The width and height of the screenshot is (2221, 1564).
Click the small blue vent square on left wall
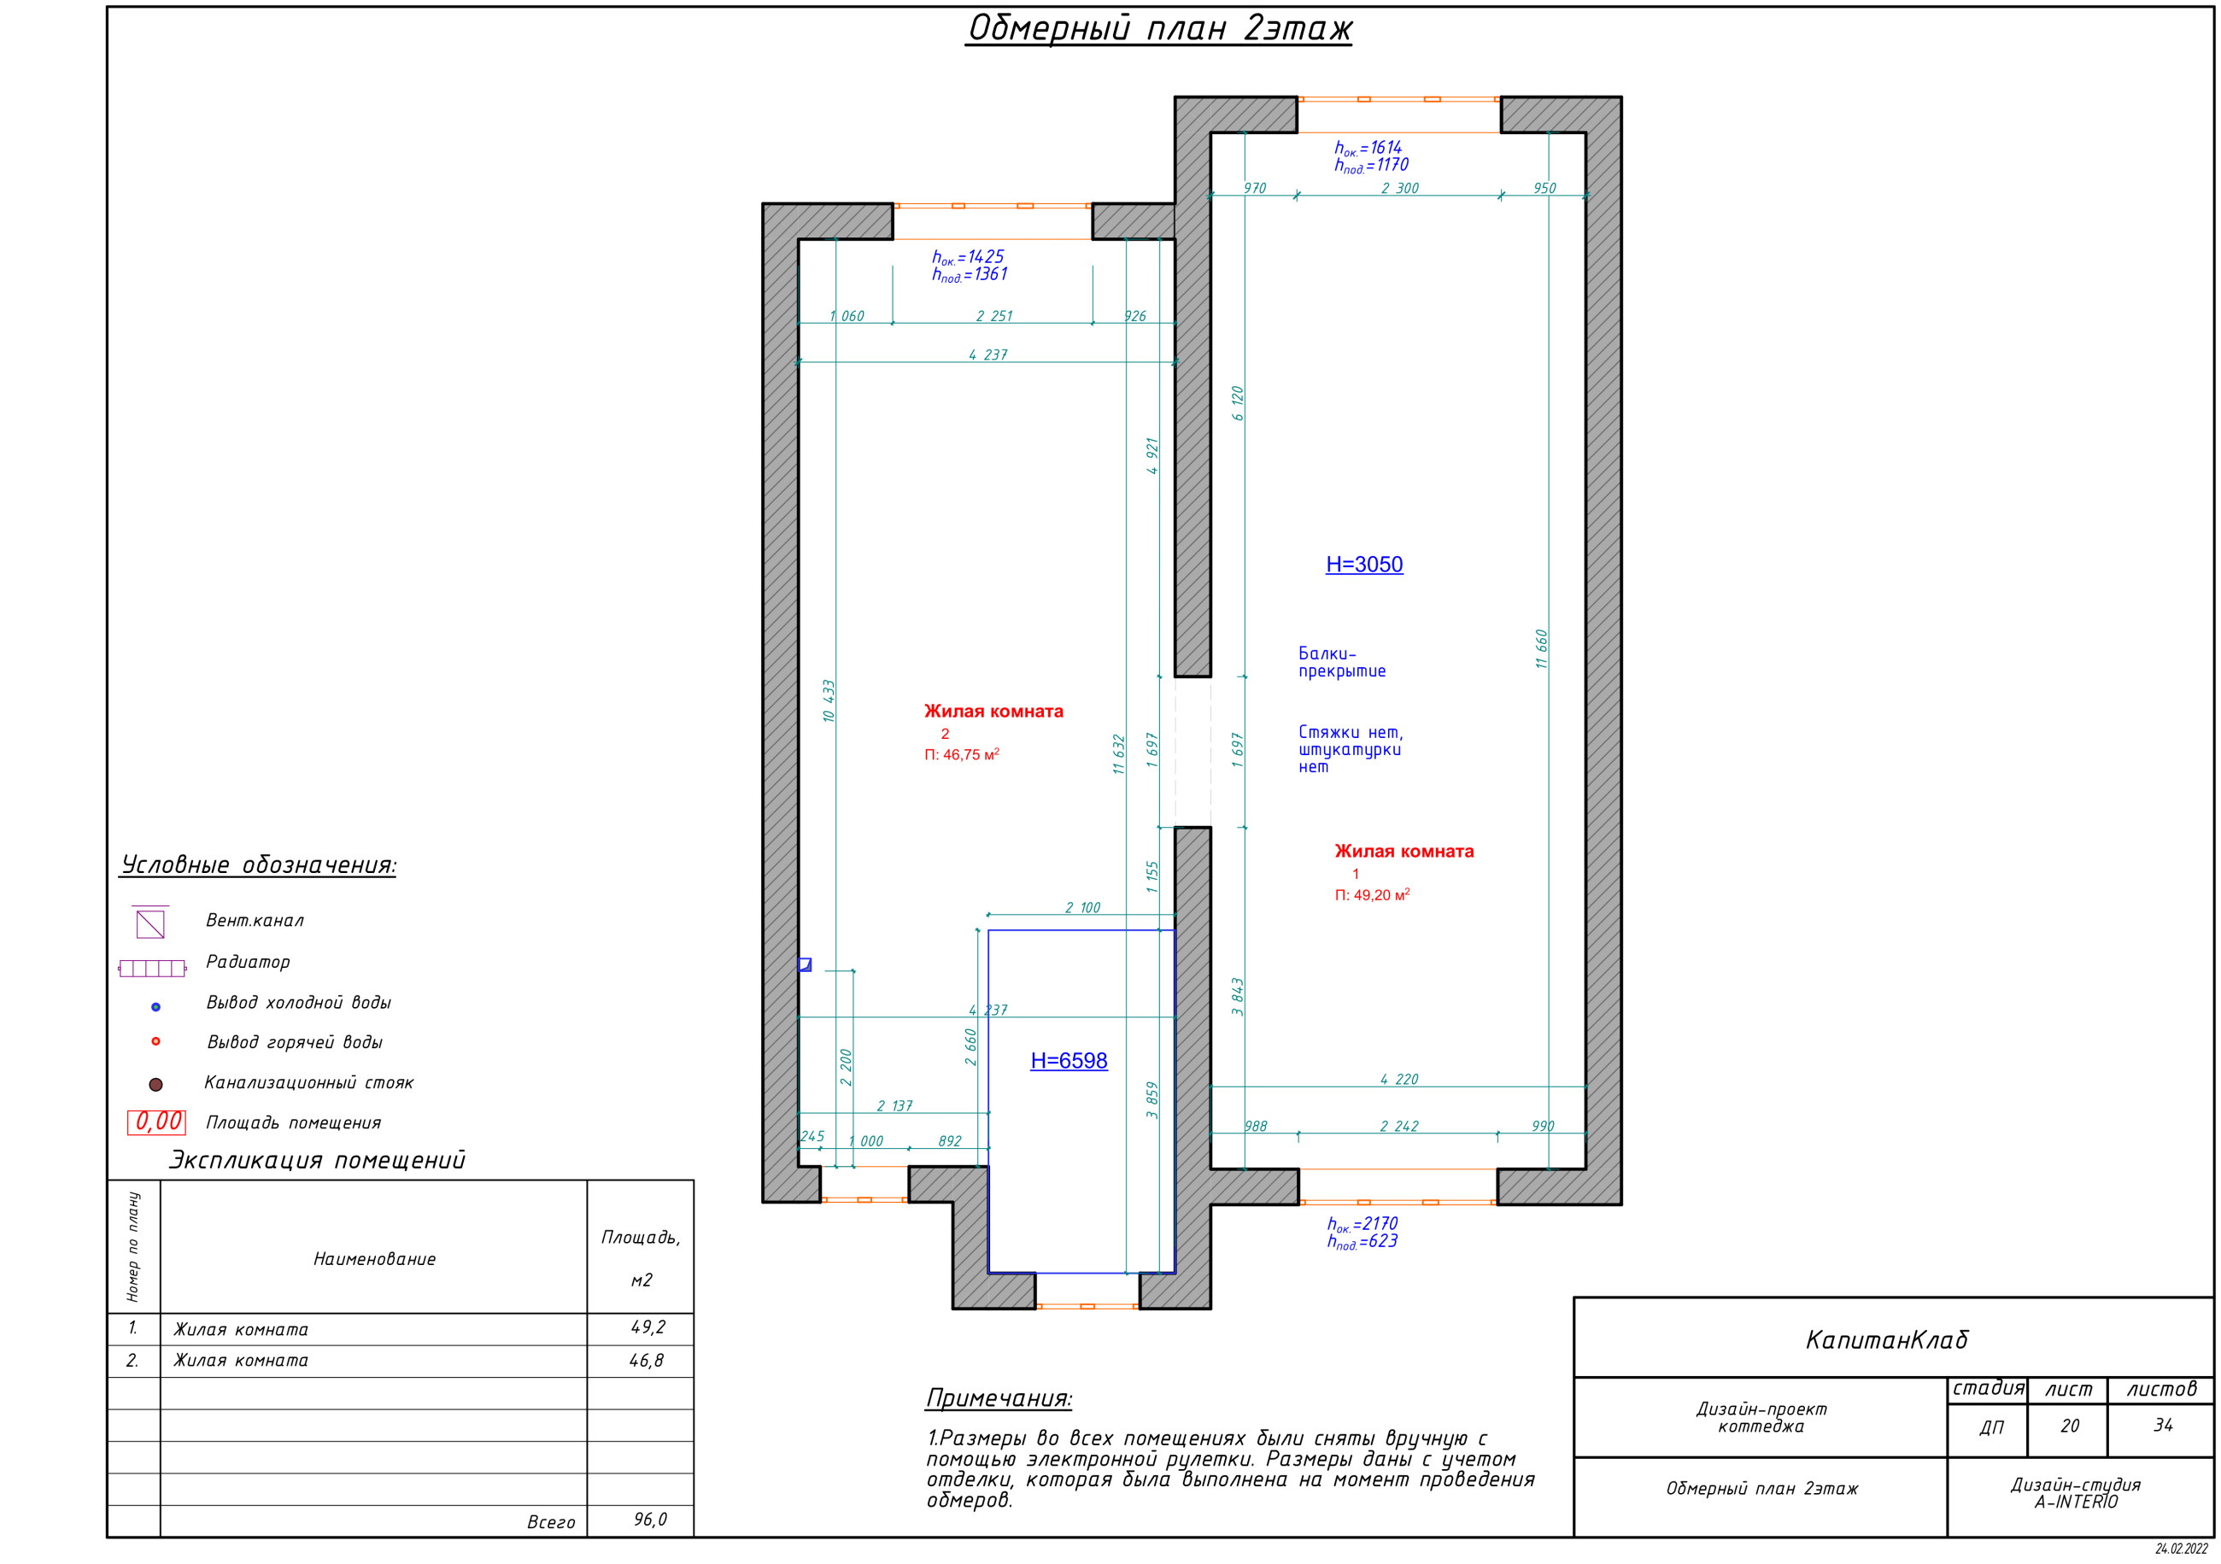(804, 964)
